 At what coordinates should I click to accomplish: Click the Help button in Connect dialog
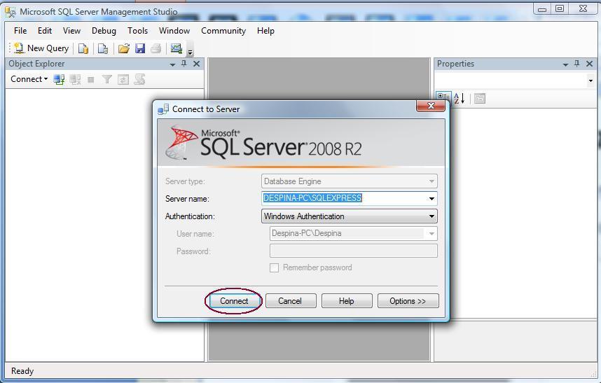(347, 301)
